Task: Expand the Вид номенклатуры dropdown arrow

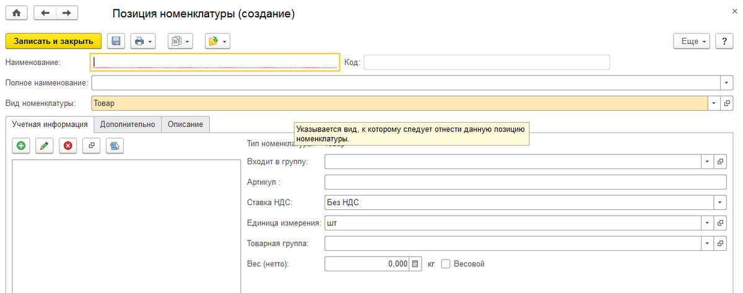Action: click(715, 103)
